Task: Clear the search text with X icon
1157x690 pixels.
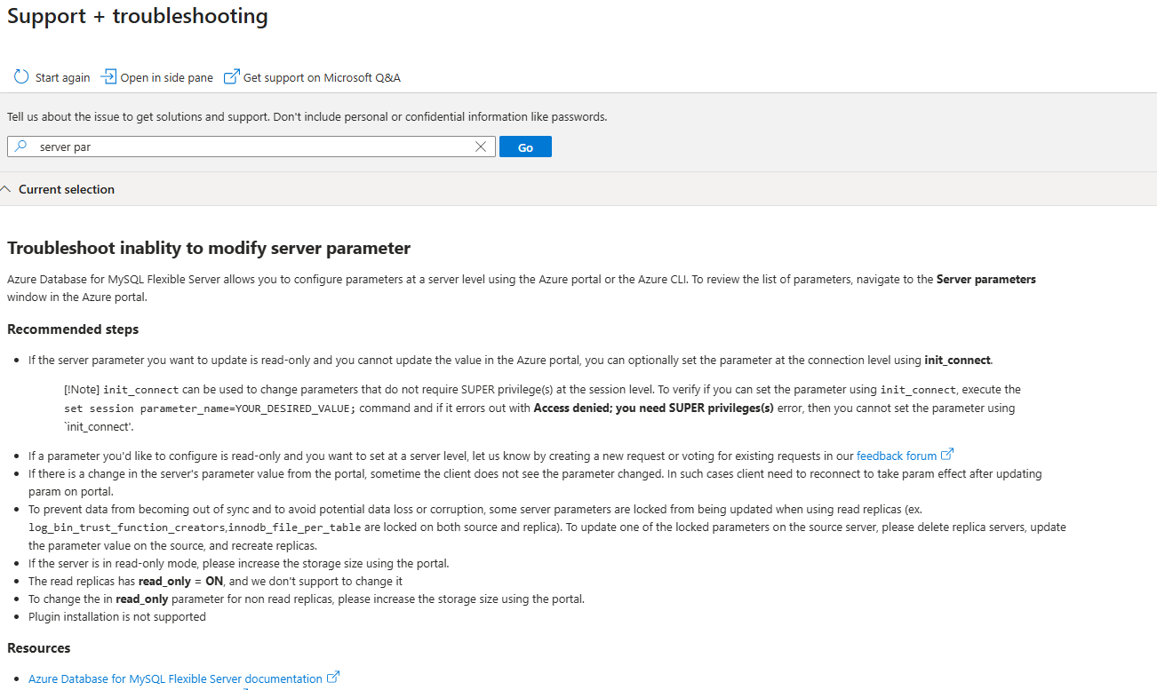Action: 481,147
